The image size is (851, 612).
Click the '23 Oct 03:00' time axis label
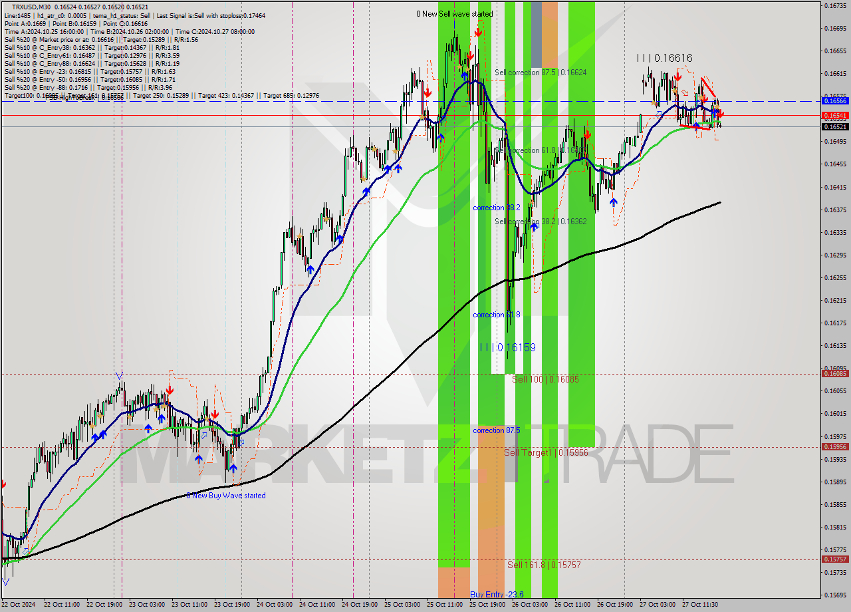point(146,605)
